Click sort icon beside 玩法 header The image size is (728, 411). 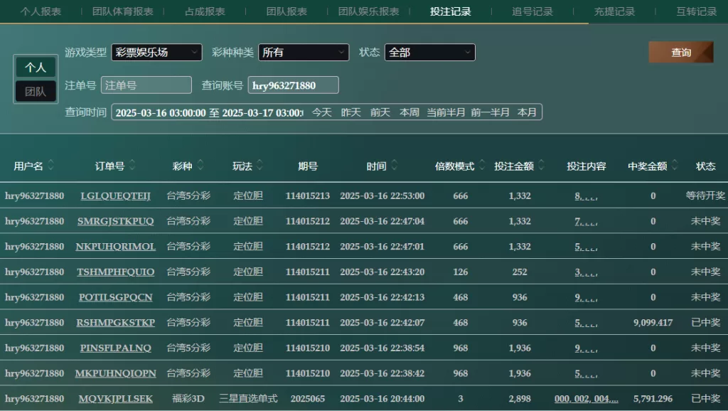point(259,166)
